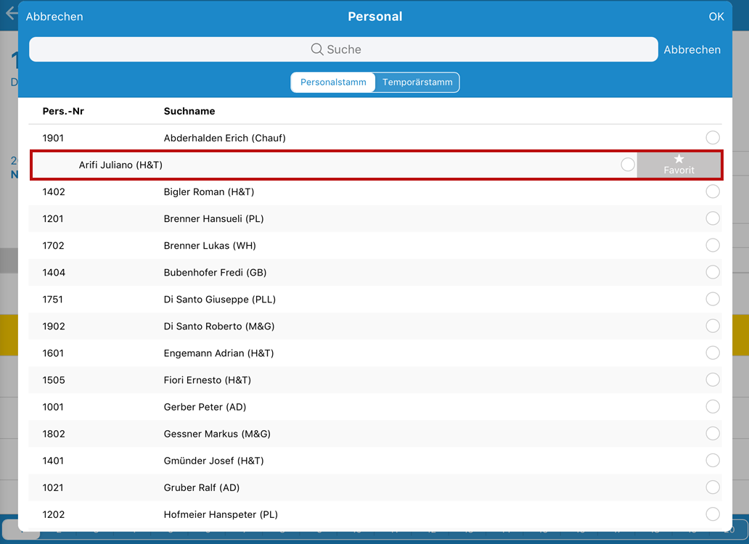Viewport: 749px width, 544px height.
Task: Click personnel number 1021
Action: (53, 487)
